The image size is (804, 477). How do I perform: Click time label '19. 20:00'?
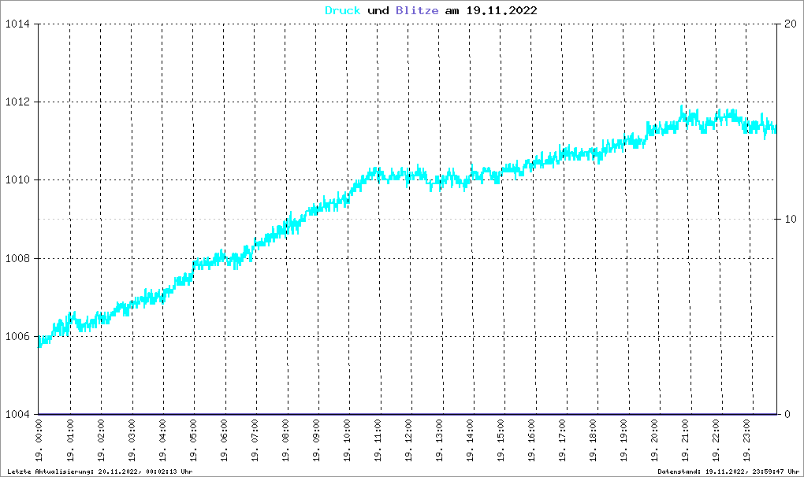click(x=655, y=440)
